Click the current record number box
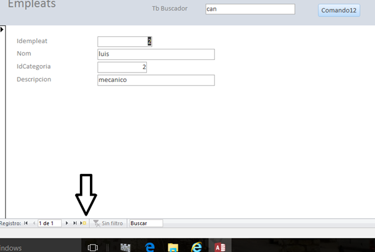 (49, 223)
